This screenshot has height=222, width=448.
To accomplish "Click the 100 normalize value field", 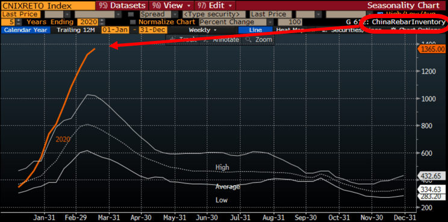I will (290, 22).
